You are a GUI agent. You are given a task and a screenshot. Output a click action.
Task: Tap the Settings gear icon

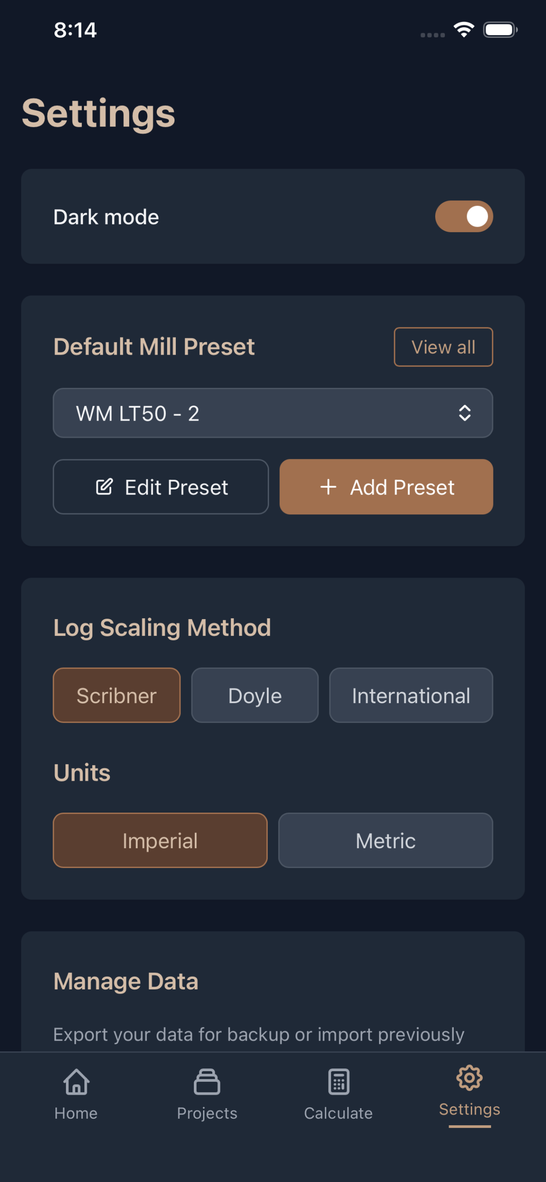(469, 1078)
